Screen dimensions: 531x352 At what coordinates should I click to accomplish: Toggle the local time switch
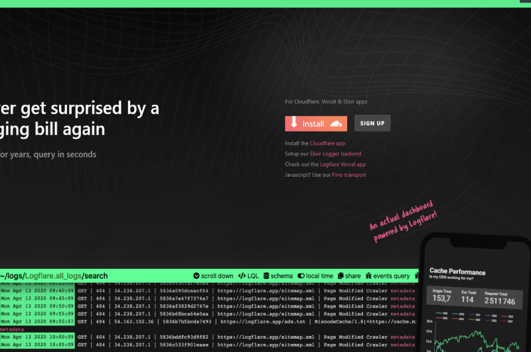click(x=301, y=276)
